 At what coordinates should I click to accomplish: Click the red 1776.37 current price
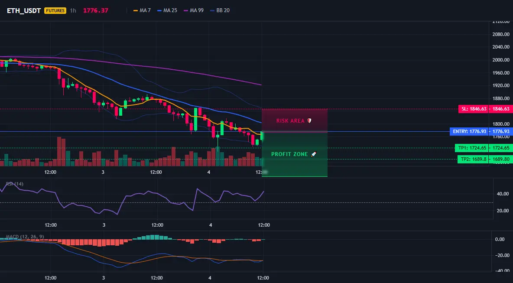(95, 10)
